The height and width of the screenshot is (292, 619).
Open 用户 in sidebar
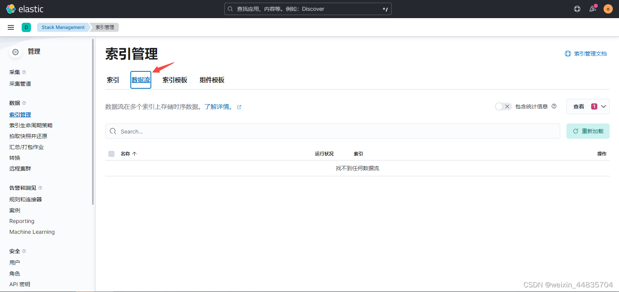point(15,263)
